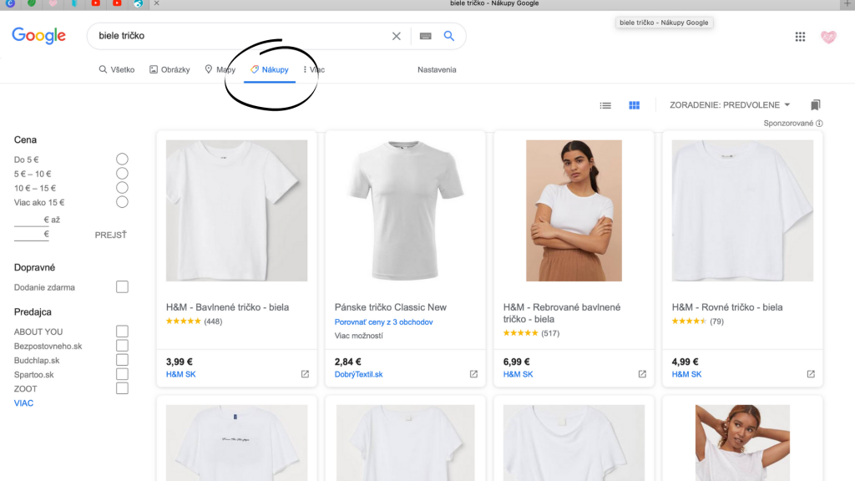Open external link for 4,99 € product

click(x=811, y=374)
